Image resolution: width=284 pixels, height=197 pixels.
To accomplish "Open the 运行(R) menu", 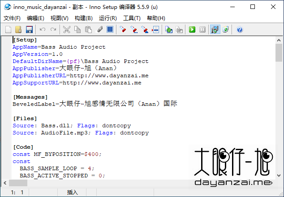I will pos(108,18).
